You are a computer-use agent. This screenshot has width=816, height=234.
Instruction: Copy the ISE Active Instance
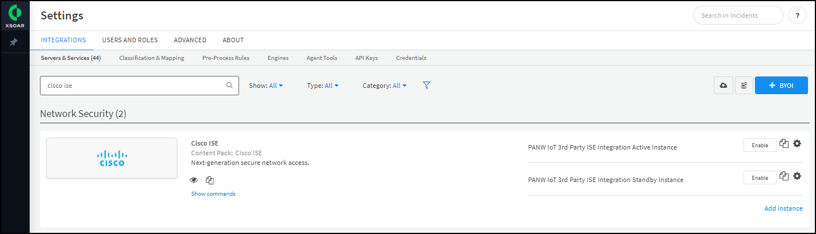tap(784, 144)
